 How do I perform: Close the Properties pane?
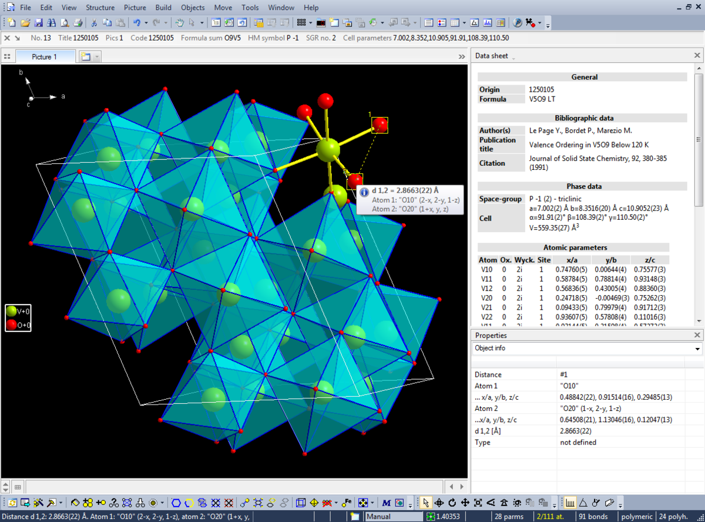click(x=697, y=335)
